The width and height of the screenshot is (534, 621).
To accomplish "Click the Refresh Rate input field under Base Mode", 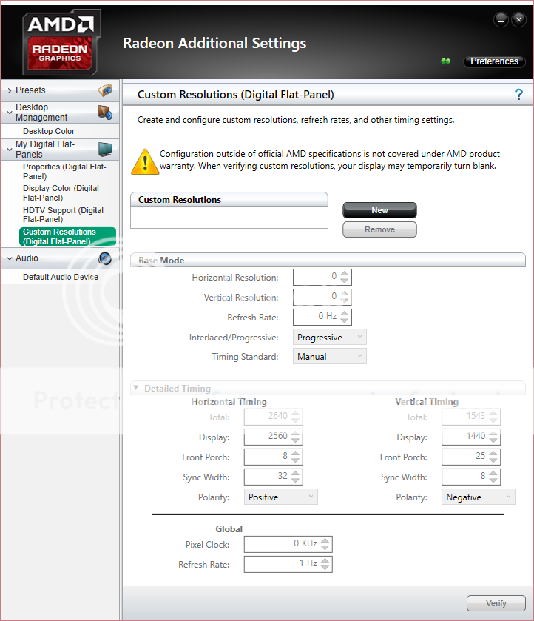I will (316, 317).
